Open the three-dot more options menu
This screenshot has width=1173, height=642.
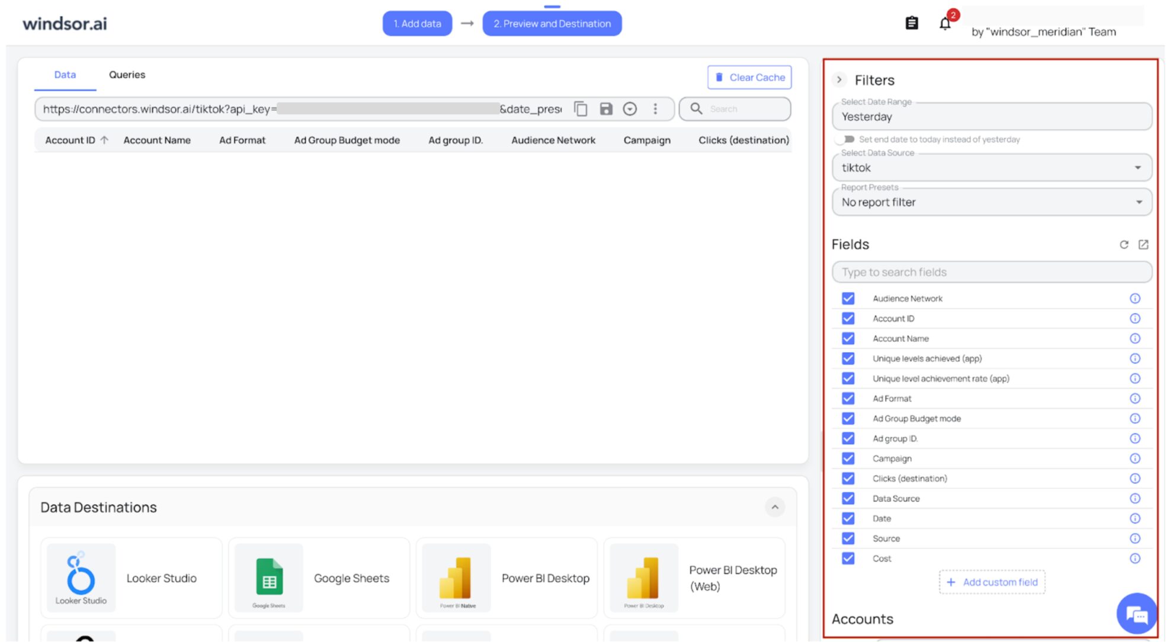tap(655, 109)
